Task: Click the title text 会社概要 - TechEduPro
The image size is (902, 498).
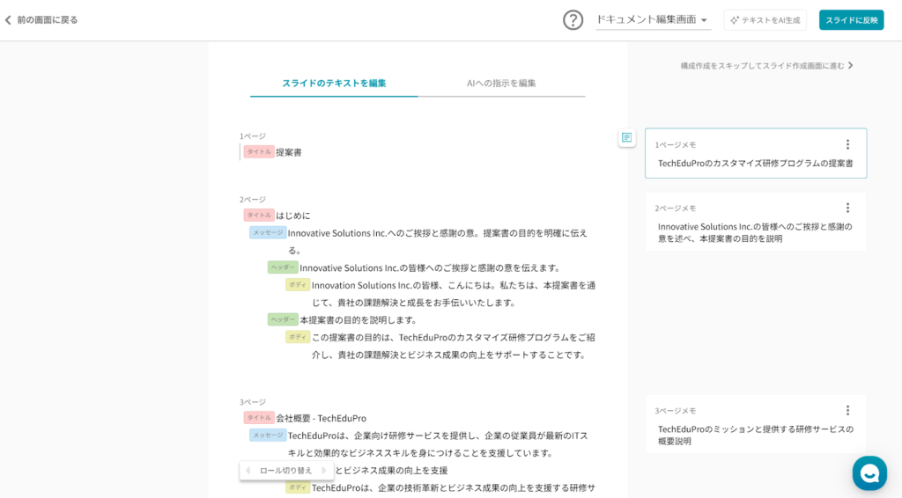Action: (x=321, y=418)
